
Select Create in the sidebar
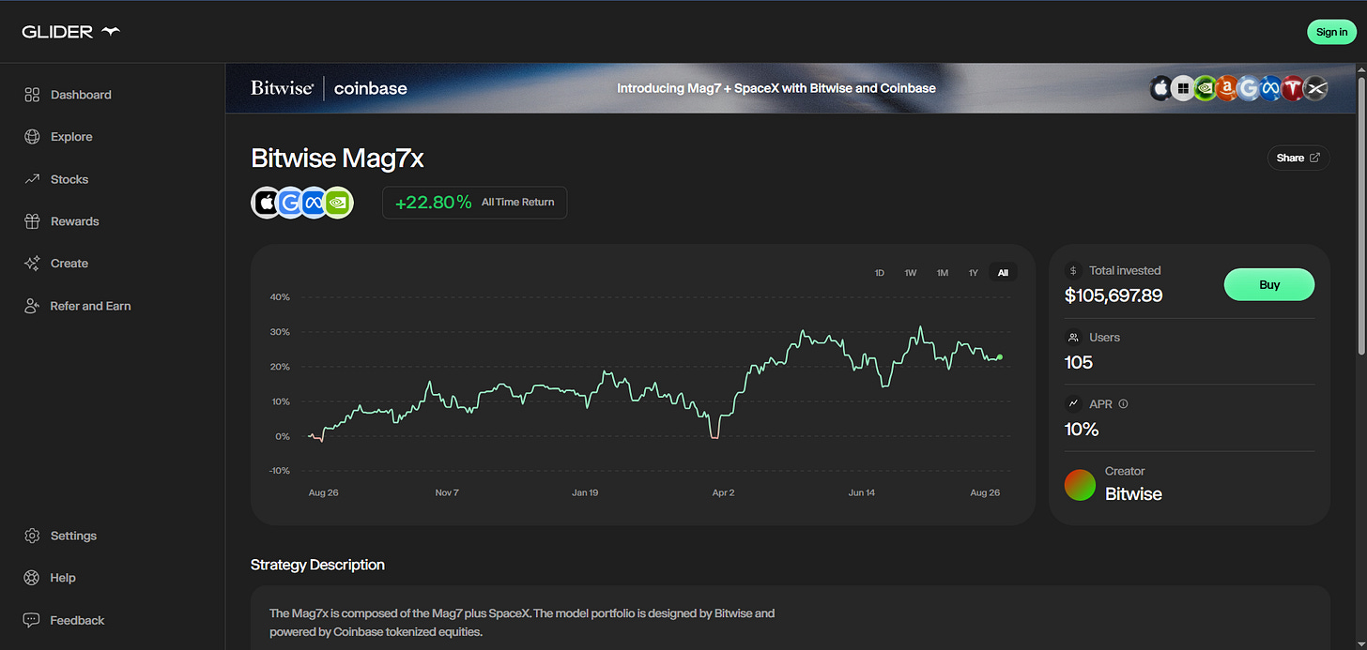[x=56, y=264]
